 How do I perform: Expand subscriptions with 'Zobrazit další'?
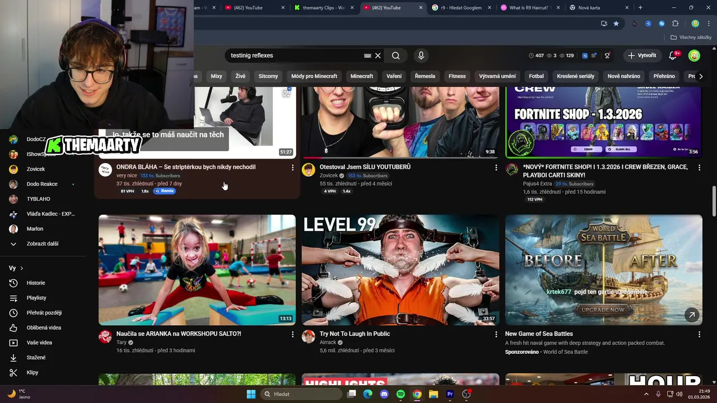(43, 243)
